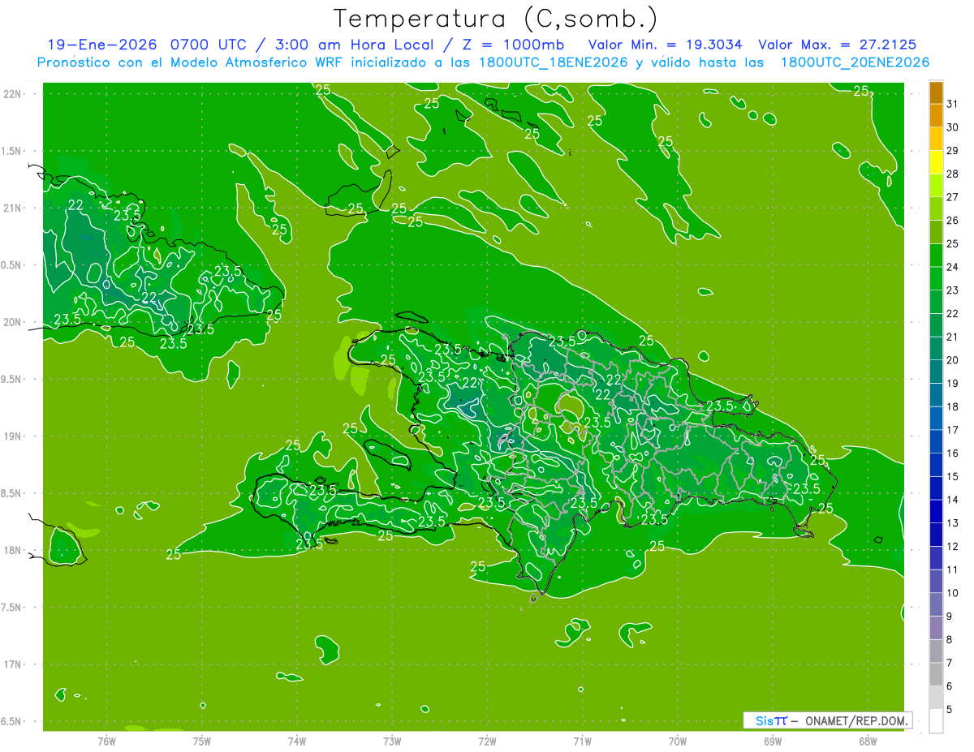This screenshot has width=974, height=752.
Task: Click the '71W' longitude axis label
Action: [582, 741]
